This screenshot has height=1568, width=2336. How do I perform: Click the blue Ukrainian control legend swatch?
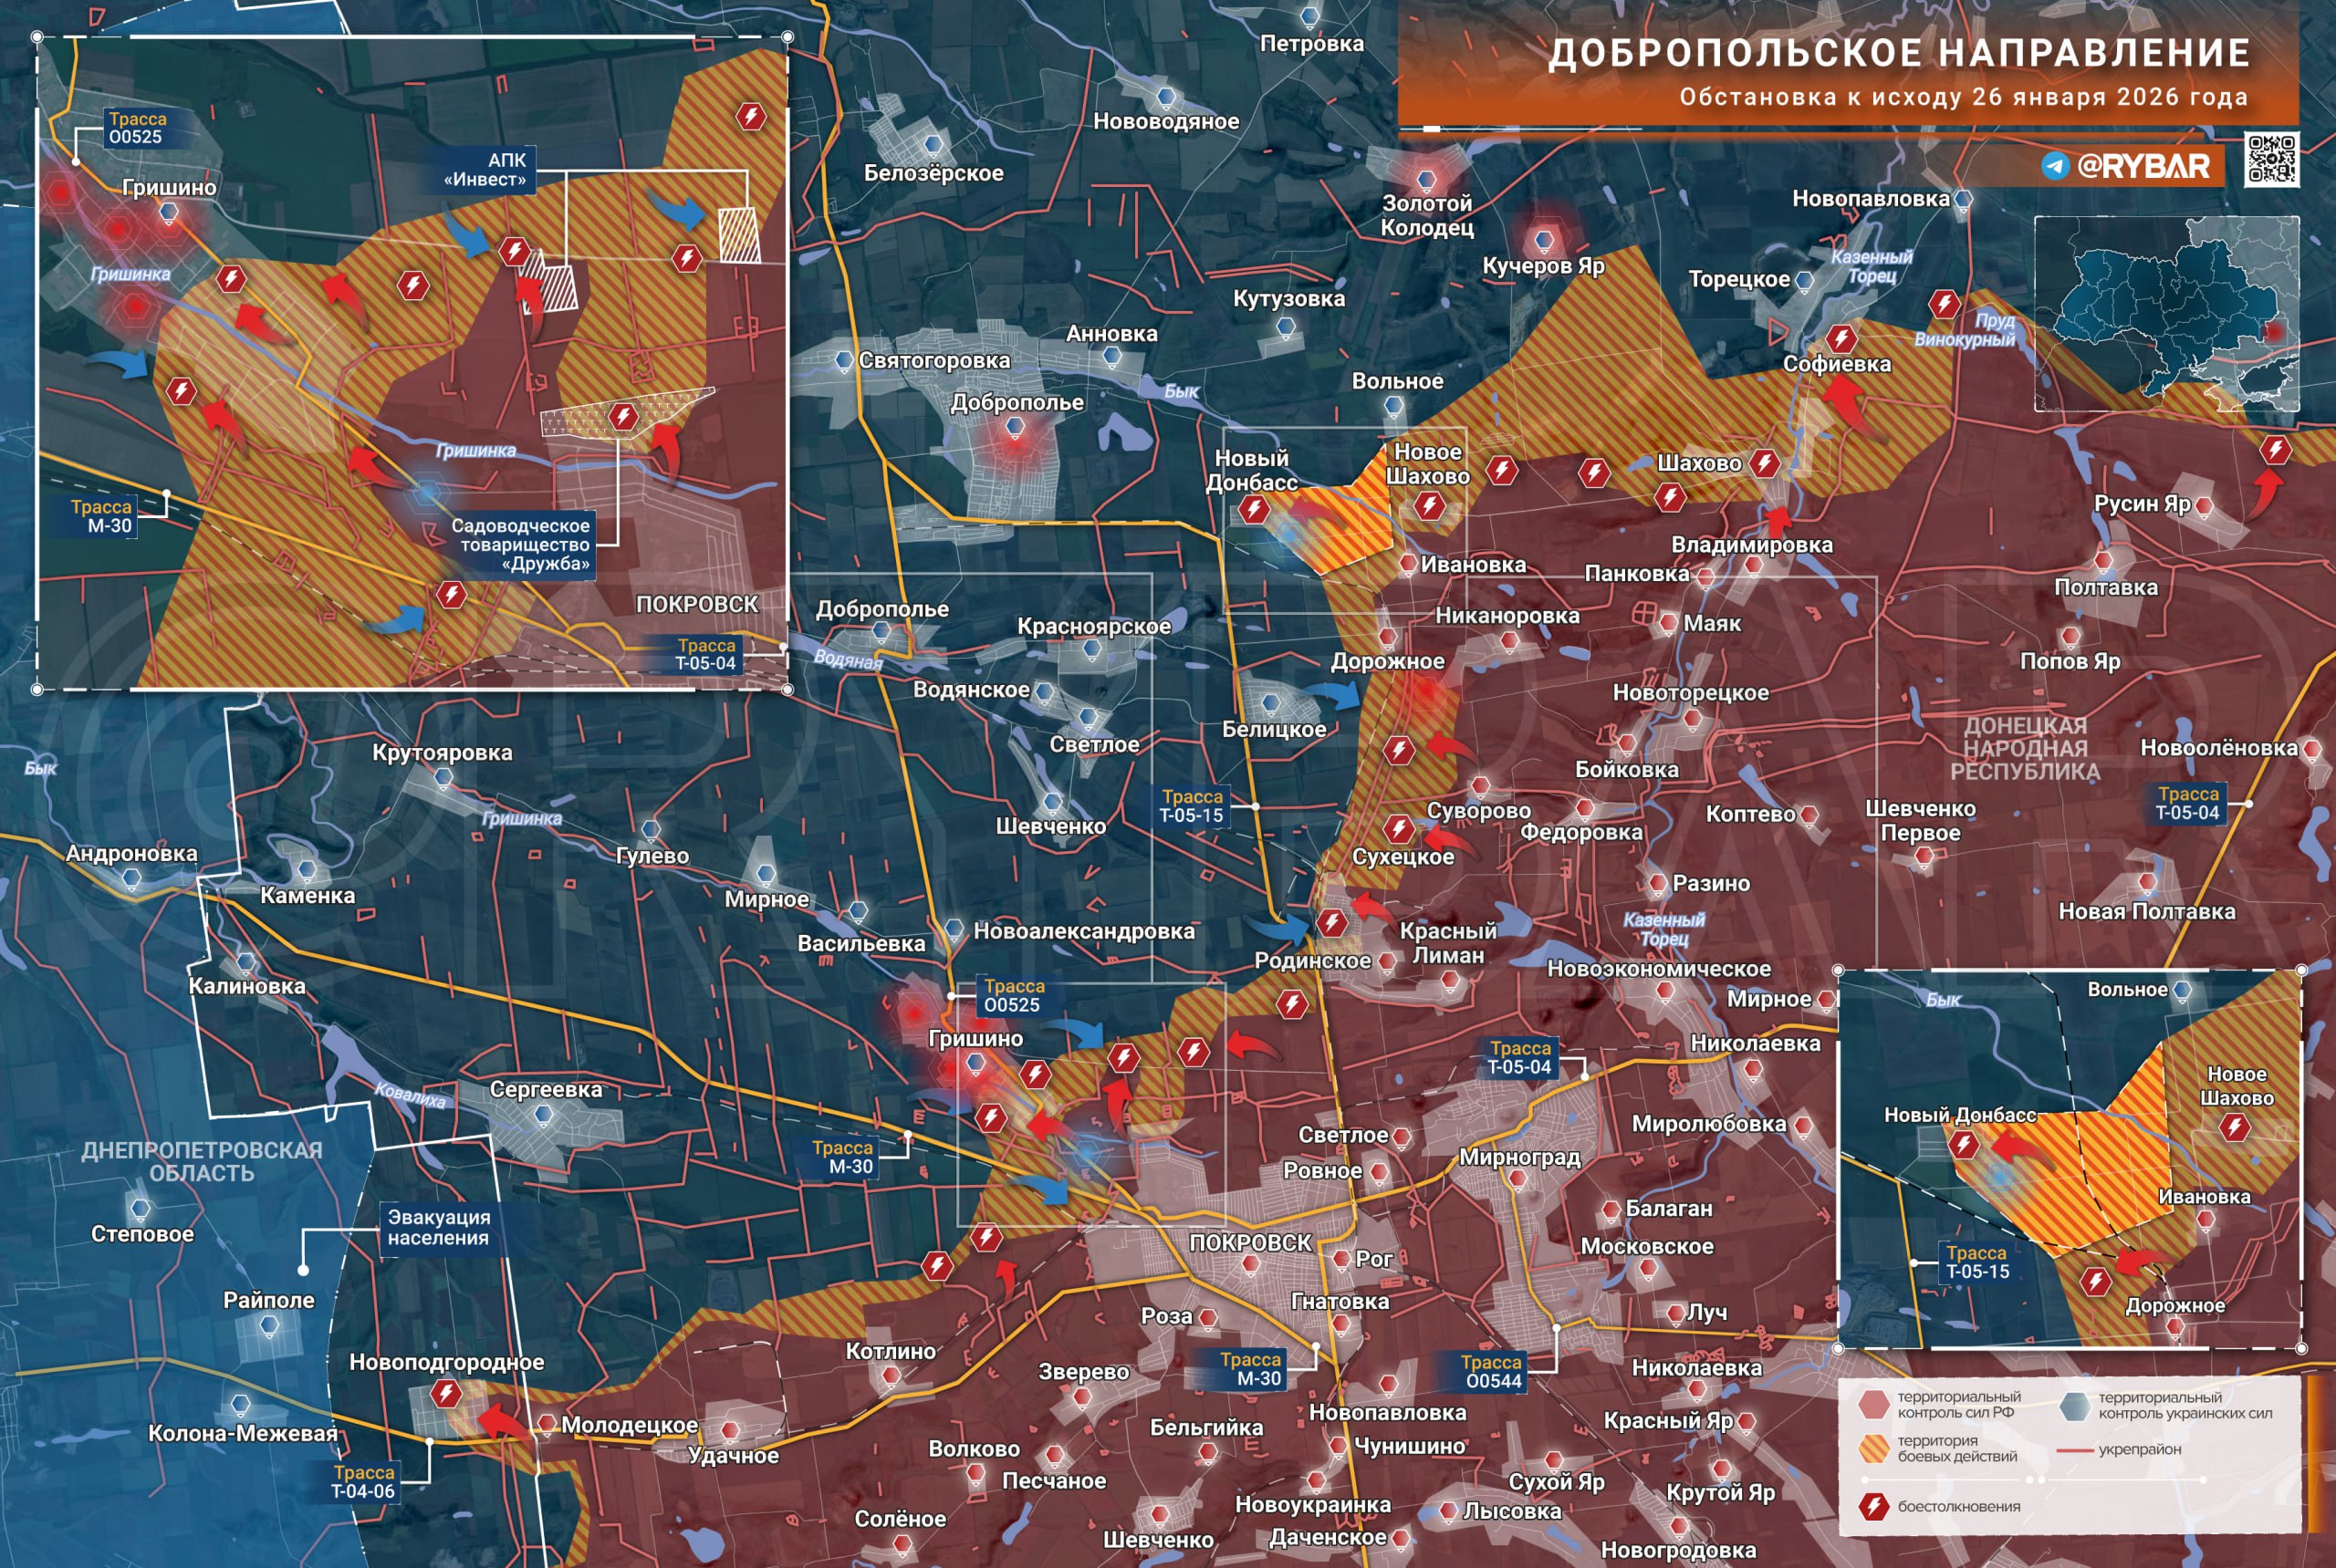pyautogui.click(x=2075, y=1405)
